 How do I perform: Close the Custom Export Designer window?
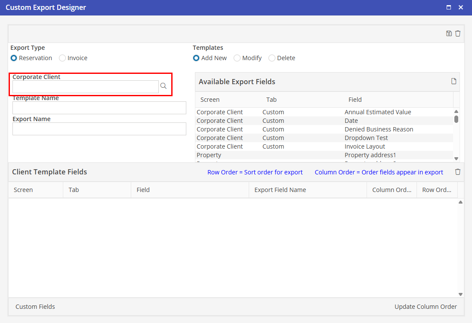point(461,7)
